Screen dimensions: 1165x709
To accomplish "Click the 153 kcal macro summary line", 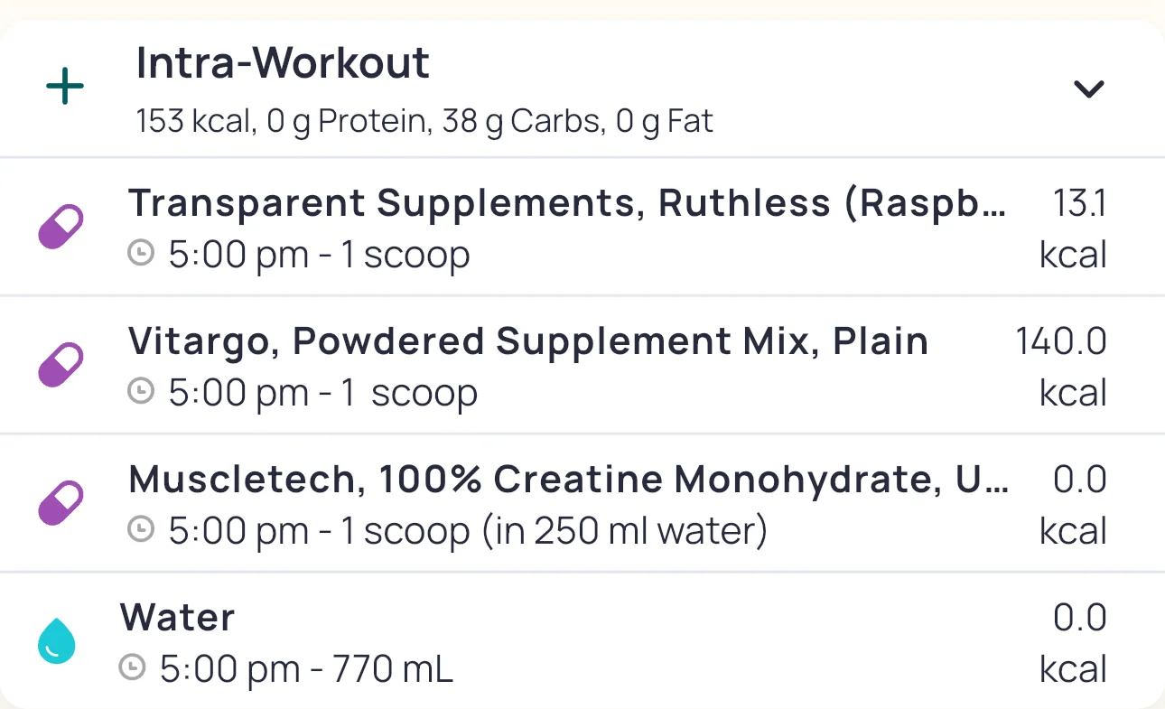I will click(x=424, y=121).
